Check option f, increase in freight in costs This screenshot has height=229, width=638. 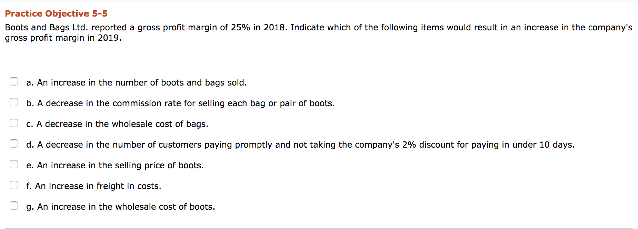point(14,185)
